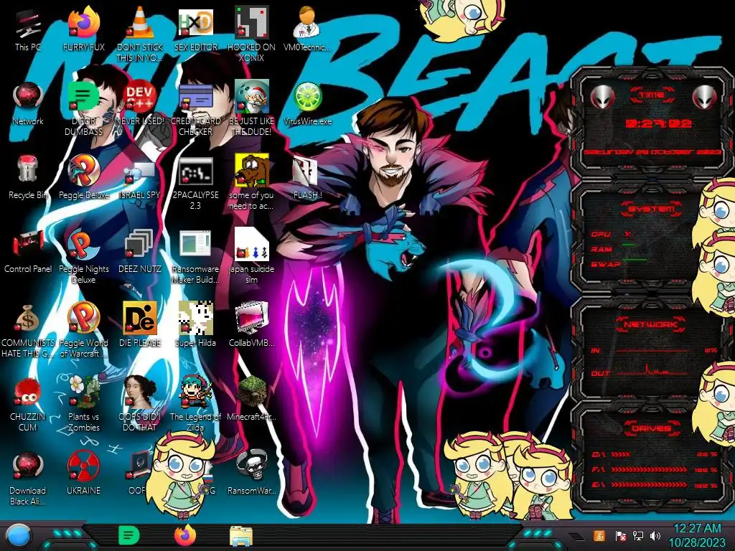Open the taskbar clock showing 12:27 AM
The image size is (735, 551).
point(697,535)
